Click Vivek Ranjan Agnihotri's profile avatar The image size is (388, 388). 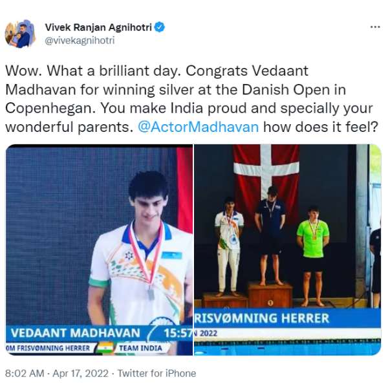(20, 34)
